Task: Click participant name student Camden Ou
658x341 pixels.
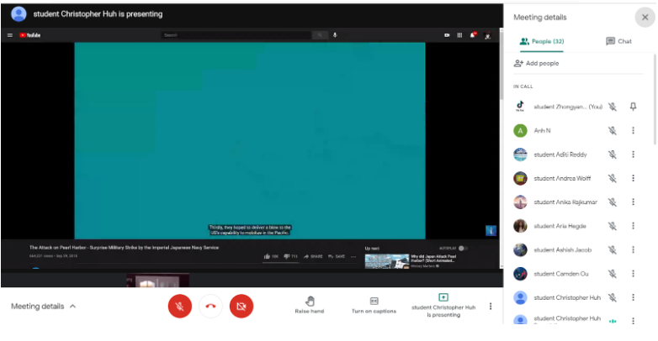Action: tap(561, 274)
